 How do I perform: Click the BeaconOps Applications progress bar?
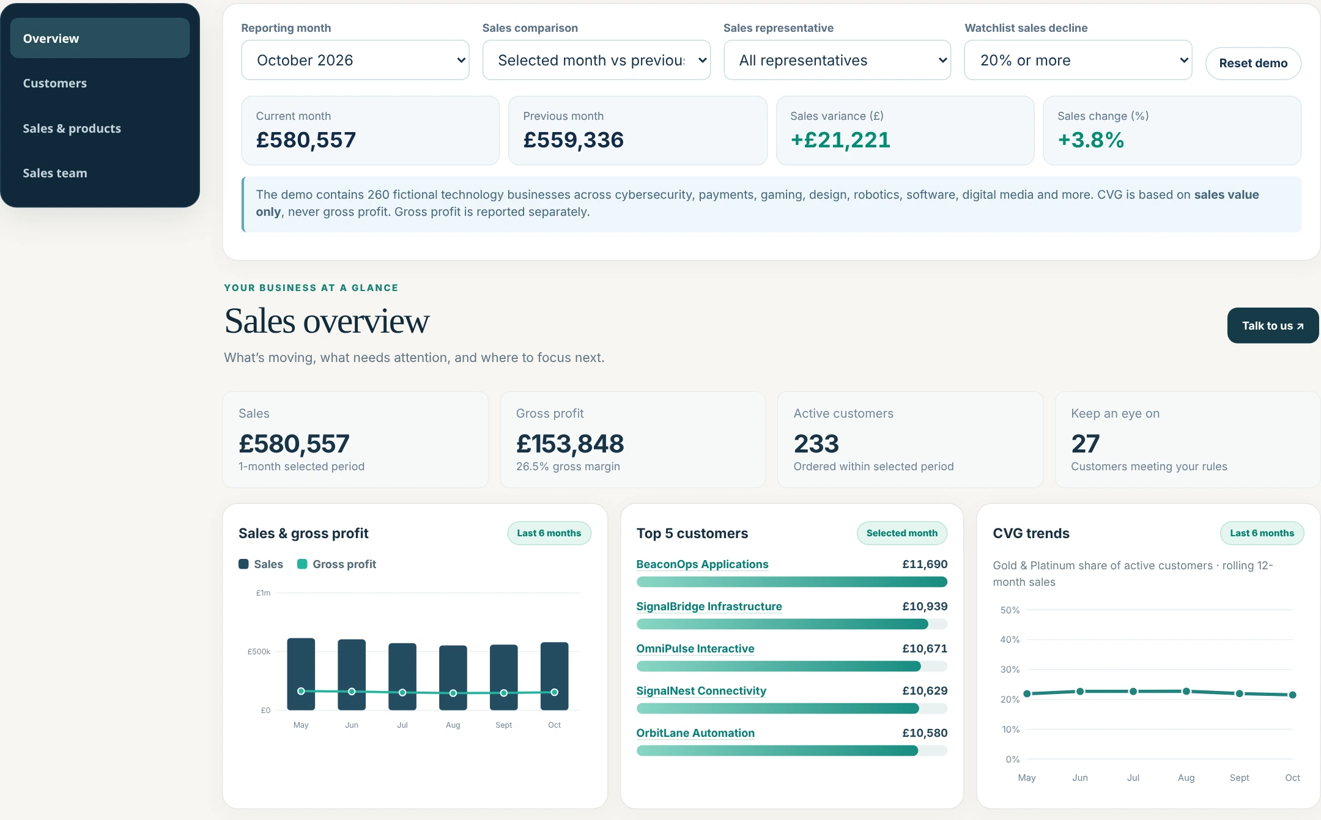coord(791,582)
